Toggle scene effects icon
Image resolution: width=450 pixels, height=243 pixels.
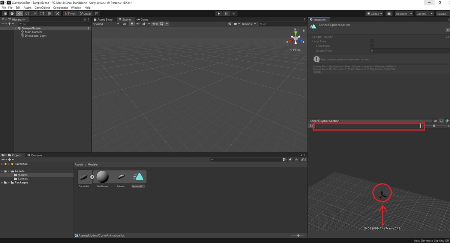tap(144, 24)
